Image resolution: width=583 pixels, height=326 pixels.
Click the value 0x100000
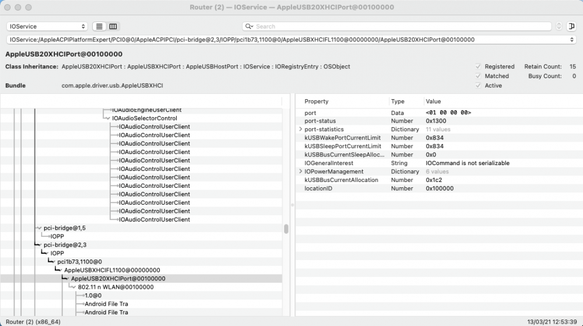[x=440, y=188]
